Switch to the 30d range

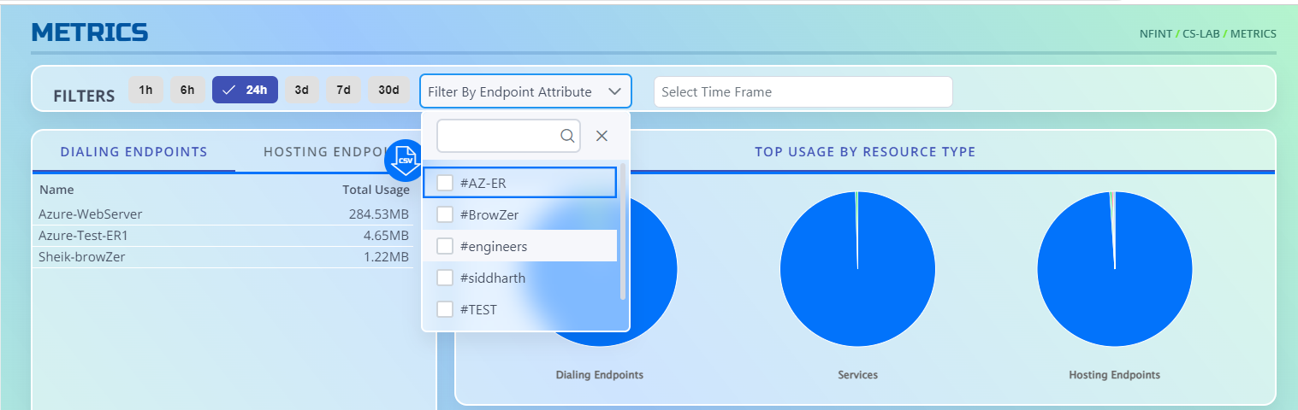click(388, 90)
